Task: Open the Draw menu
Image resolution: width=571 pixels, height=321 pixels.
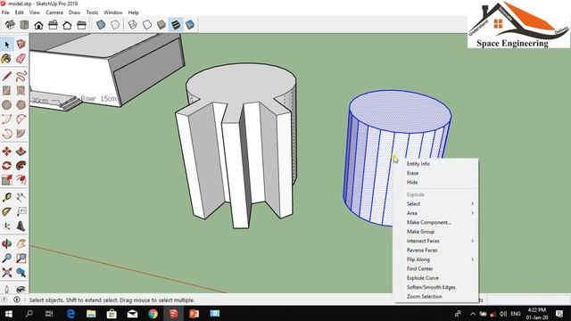Action: tap(74, 12)
